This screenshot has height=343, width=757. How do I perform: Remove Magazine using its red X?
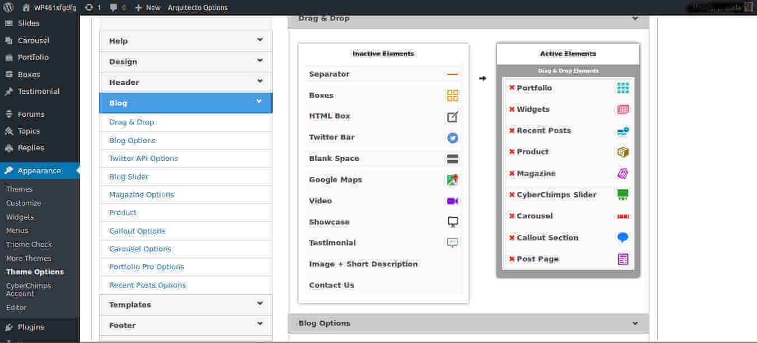(x=512, y=174)
